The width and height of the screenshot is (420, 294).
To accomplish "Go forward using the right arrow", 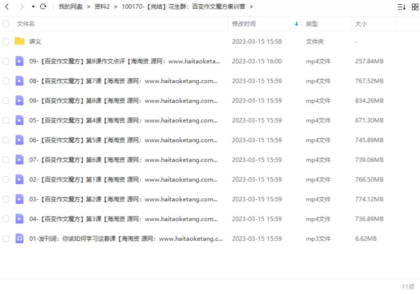I will point(22,7).
